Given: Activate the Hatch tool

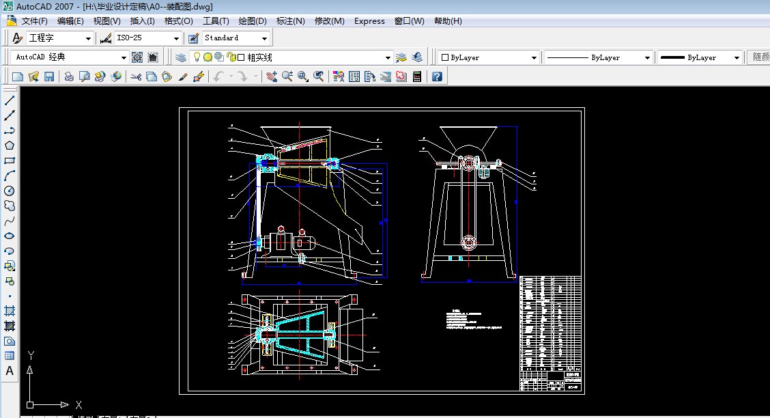Looking at the screenshot, I should pos(10,311).
